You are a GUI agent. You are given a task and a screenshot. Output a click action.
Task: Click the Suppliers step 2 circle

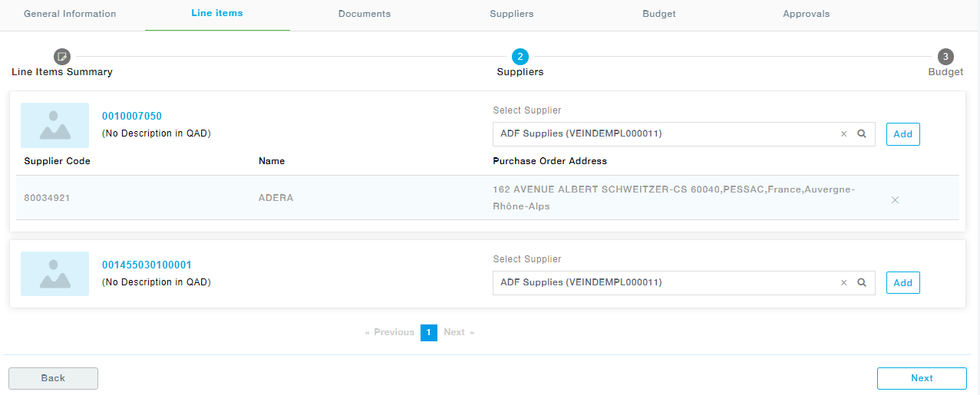[520, 57]
